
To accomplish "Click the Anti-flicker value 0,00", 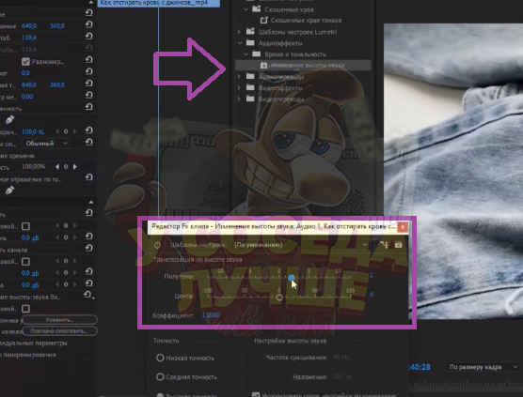I will tap(27, 97).
